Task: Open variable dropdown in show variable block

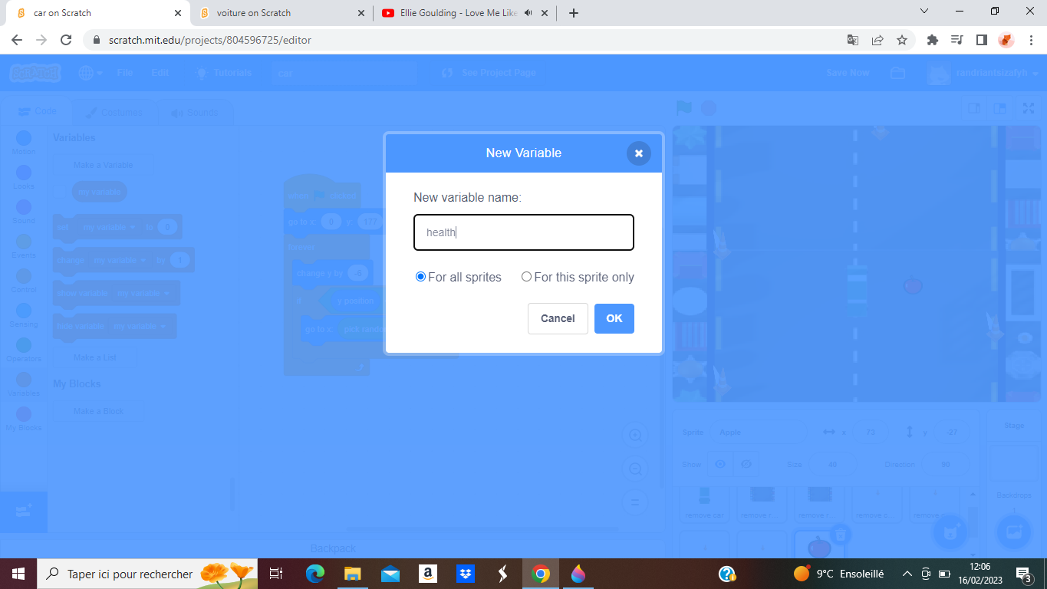Action: [x=144, y=294]
